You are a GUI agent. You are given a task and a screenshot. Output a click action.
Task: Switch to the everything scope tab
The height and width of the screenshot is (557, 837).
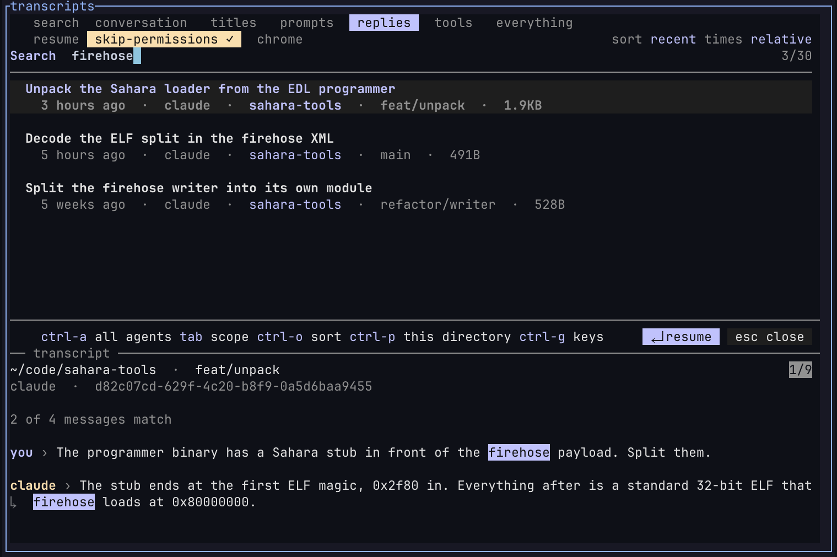coord(534,23)
